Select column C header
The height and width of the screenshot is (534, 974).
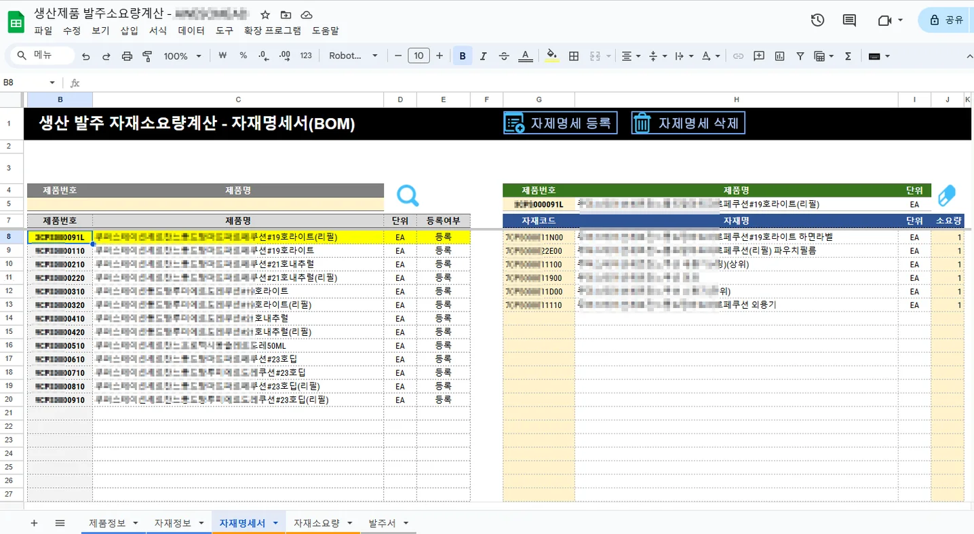(238, 100)
